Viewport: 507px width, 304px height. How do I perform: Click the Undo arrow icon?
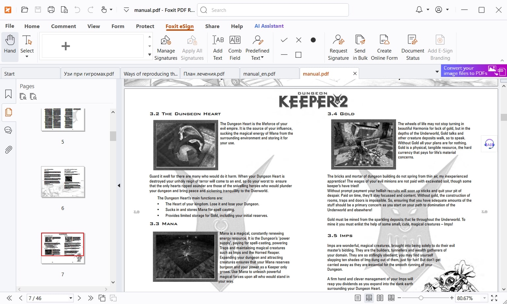tap(77, 10)
